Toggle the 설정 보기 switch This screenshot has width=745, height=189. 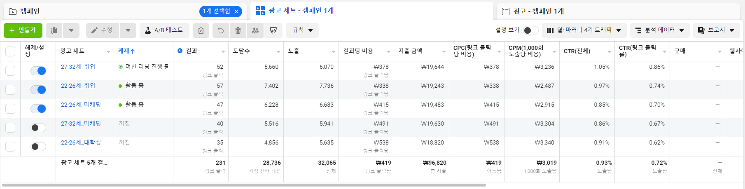[530, 30]
